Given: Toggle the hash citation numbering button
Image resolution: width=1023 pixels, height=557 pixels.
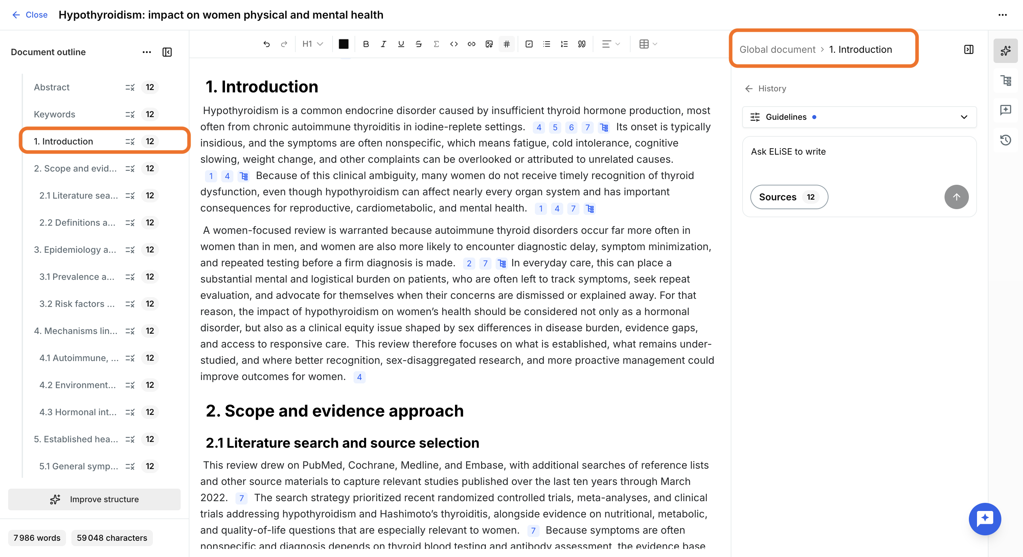Looking at the screenshot, I should tap(507, 44).
